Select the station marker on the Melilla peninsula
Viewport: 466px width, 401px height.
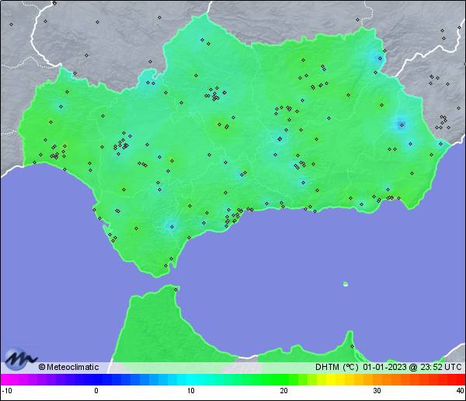(x=352, y=346)
